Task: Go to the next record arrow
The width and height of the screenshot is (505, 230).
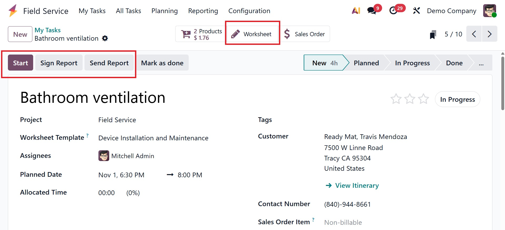Action: [x=489, y=34]
